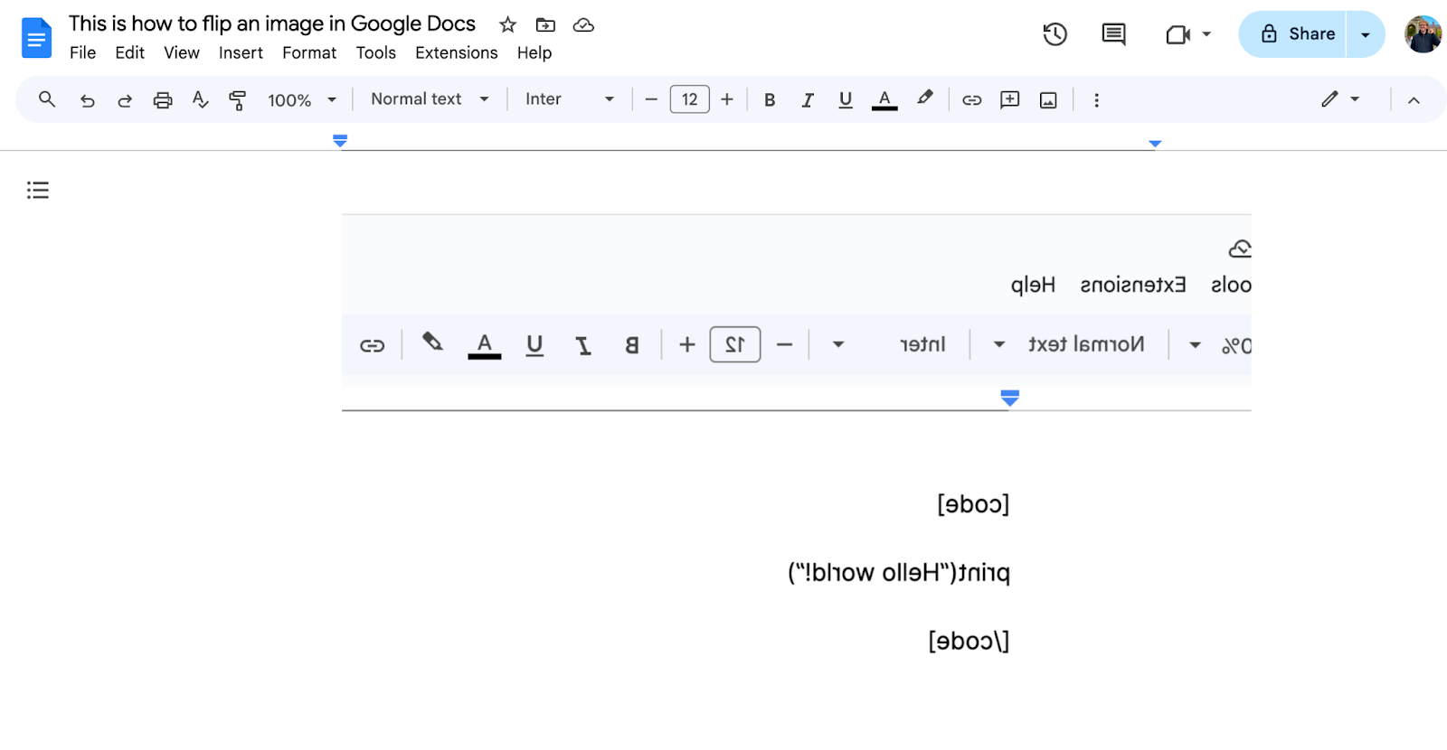This screenshot has height=750, width=1447.
Task: Star this document
Action: pyautogui.click(x=508, y=24)
